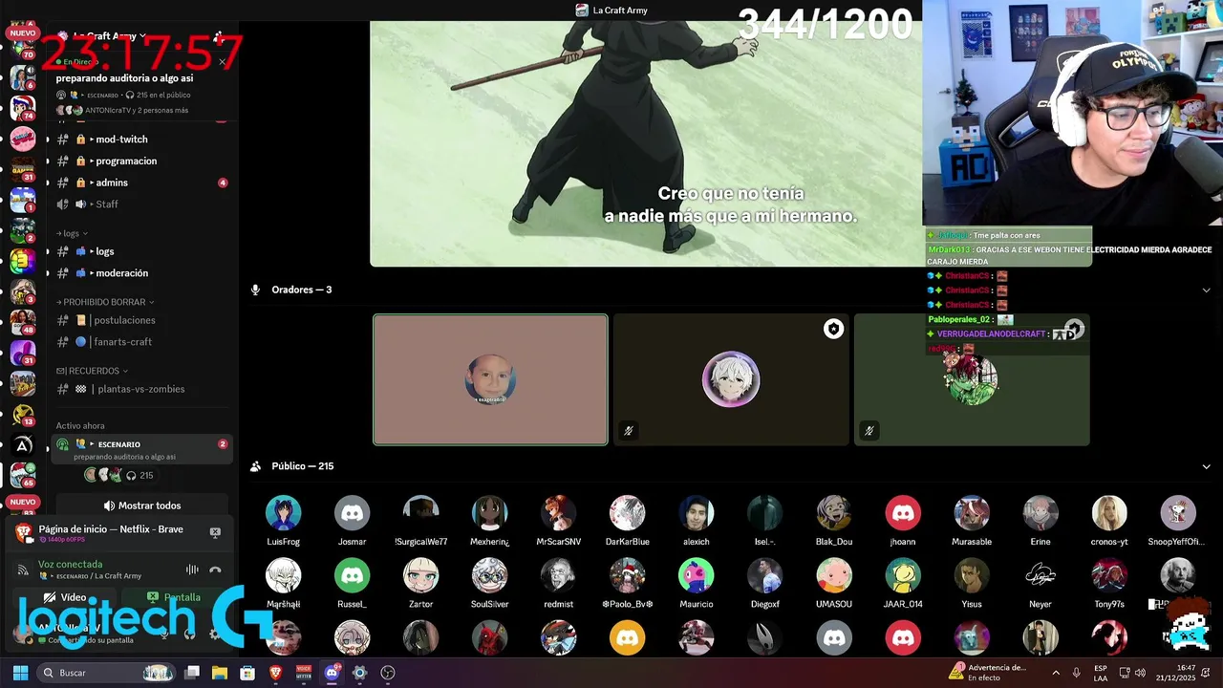Join the Staff voice channel
Viewport: 1223px width, 688px height.
point(141,204)
